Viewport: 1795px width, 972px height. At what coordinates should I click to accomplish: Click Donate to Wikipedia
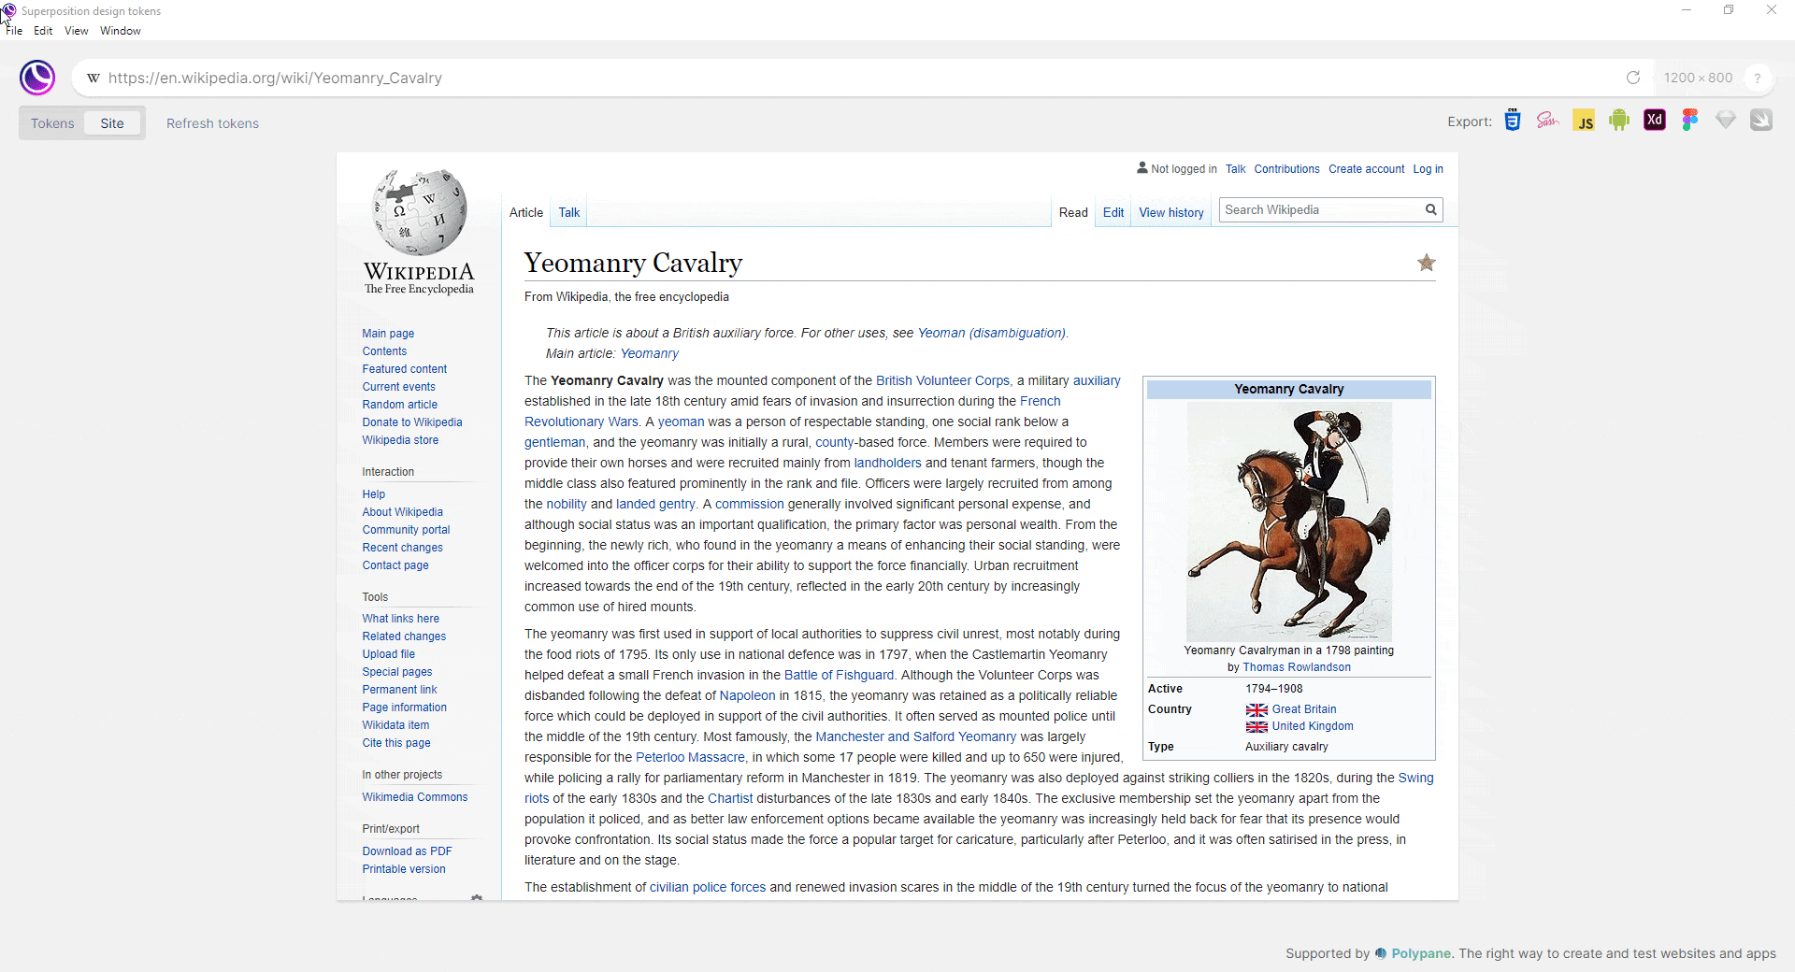coord(412,422)
